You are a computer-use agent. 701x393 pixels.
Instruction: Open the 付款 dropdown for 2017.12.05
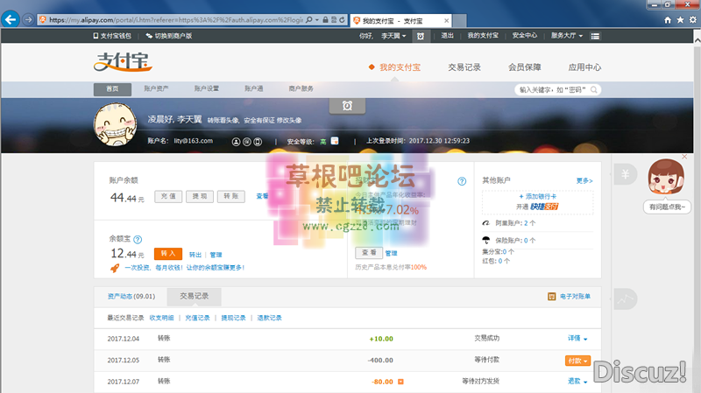tap(577, 361)
